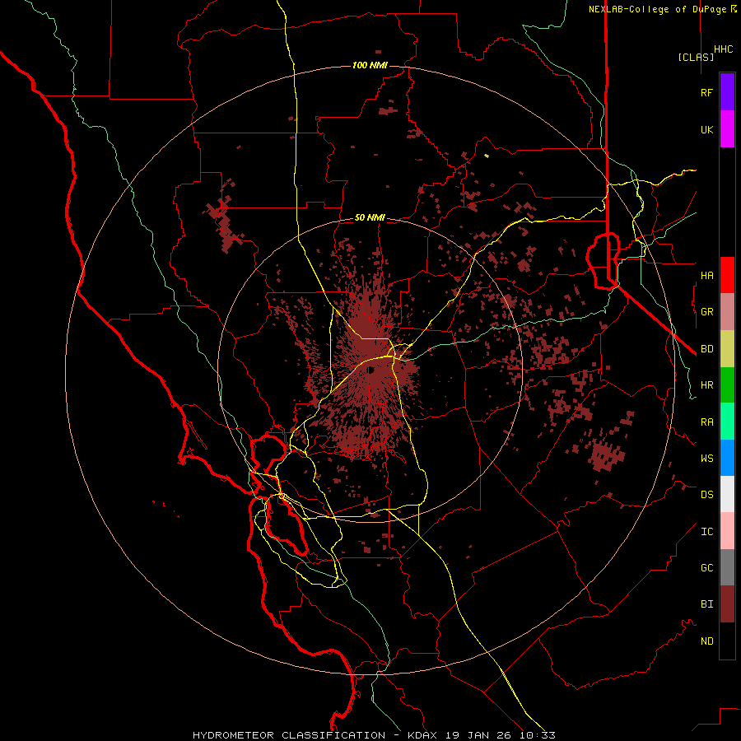This screenshot has height=741, width=741.
Task: Click the HA red legend swatch
Action: (x=727, y=275)
